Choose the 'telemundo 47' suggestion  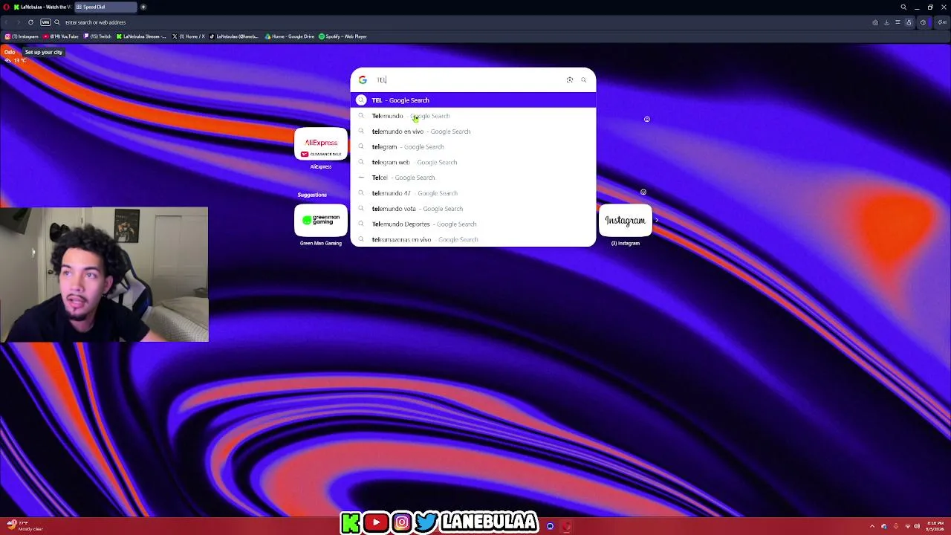pos(473,193)
